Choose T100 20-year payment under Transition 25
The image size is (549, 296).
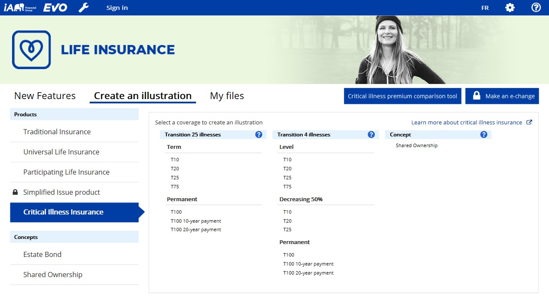pos(196,230)
